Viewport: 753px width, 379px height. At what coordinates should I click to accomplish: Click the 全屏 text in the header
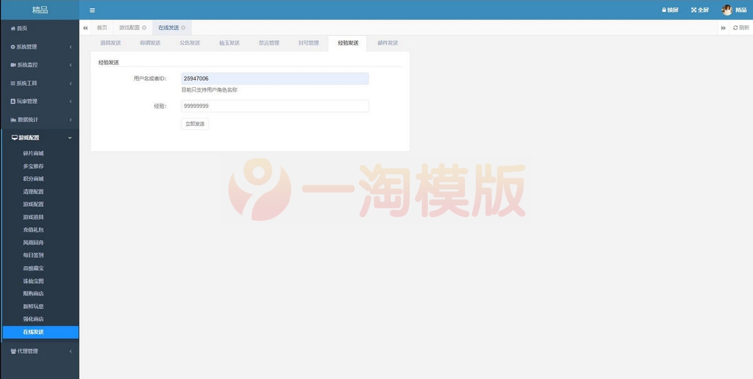[x=703, y=10]
